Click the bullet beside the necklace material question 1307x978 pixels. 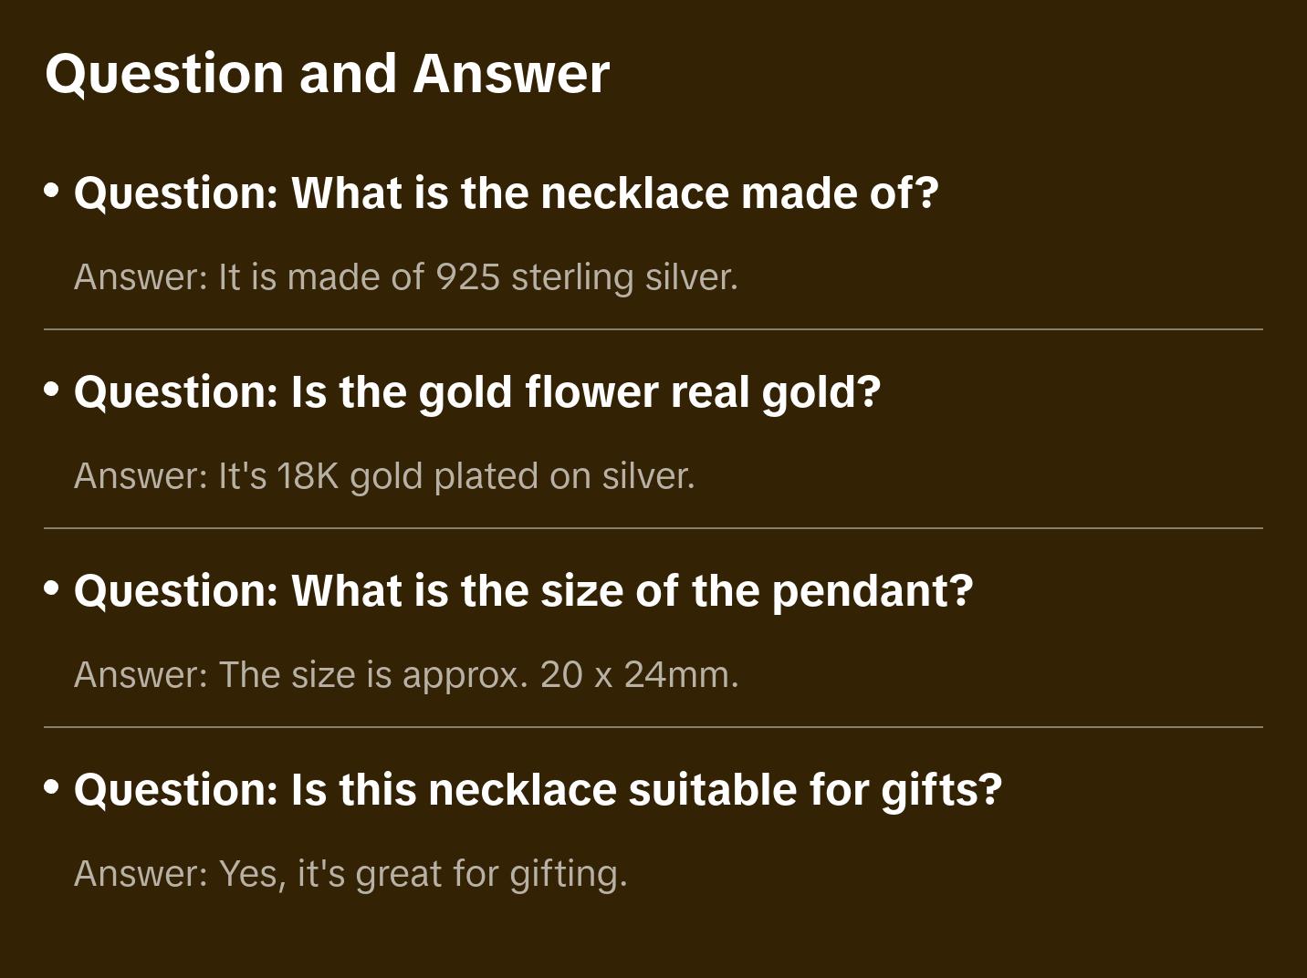(x=52, y=192)
